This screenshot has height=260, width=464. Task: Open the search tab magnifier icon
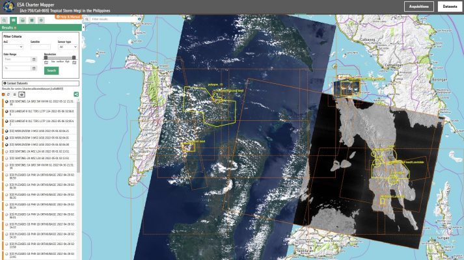[x=4, y=20]
